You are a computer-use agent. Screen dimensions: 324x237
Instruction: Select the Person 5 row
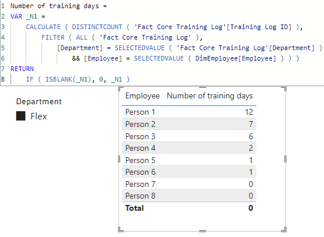point(189,160)
